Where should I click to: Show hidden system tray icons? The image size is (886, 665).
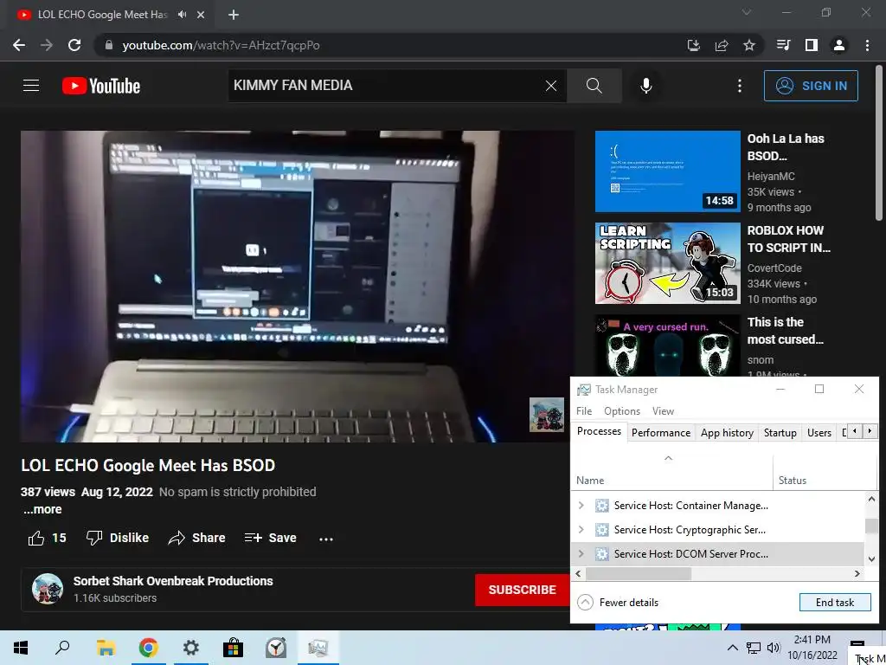pos(732,648)
